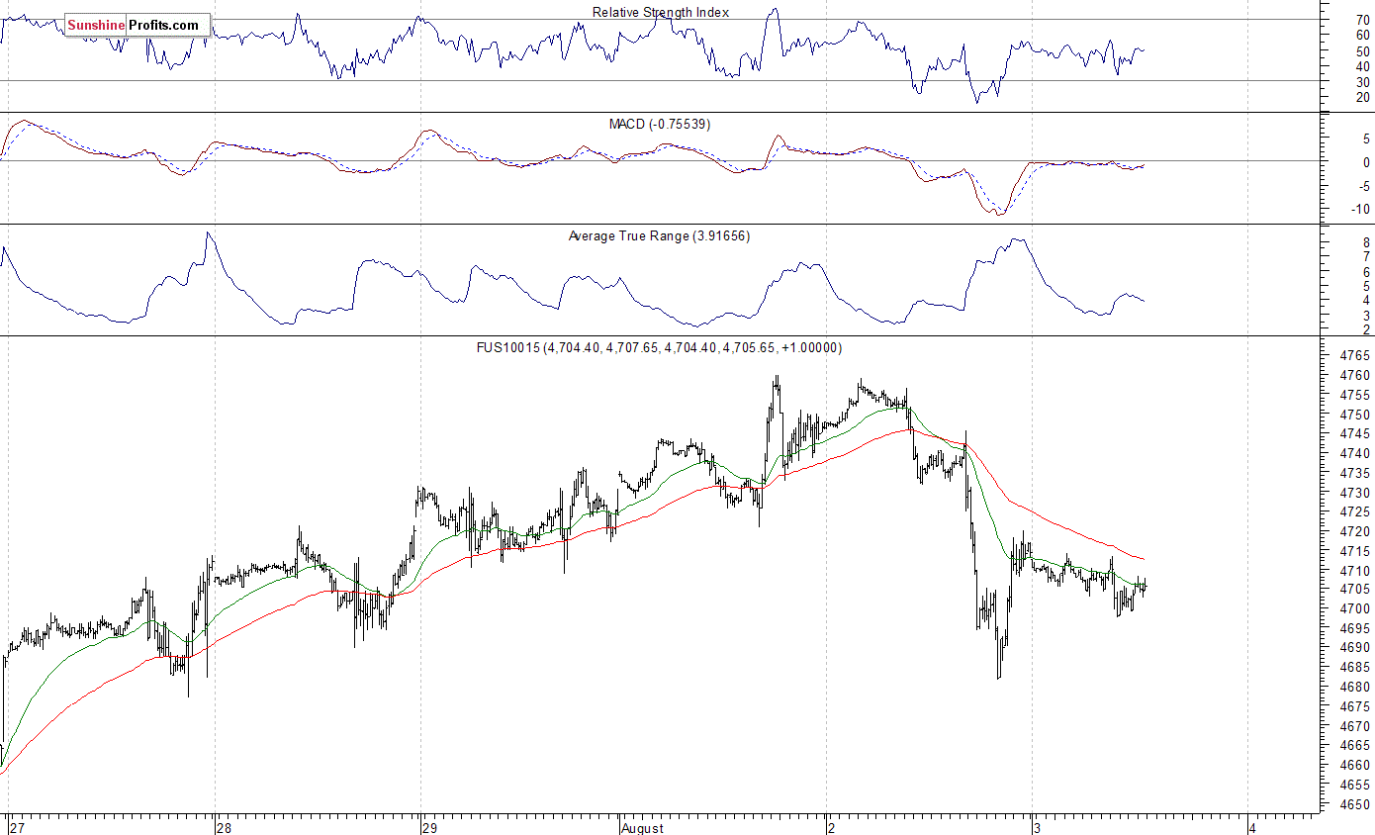This screenshot has width=1375, height=835.
Task: Click the RSI 20 axis value
Action: coord(1363,97)
